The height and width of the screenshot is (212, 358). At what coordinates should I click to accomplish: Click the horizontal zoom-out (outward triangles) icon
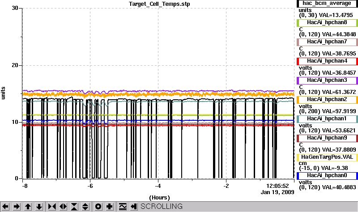[63, 207]
